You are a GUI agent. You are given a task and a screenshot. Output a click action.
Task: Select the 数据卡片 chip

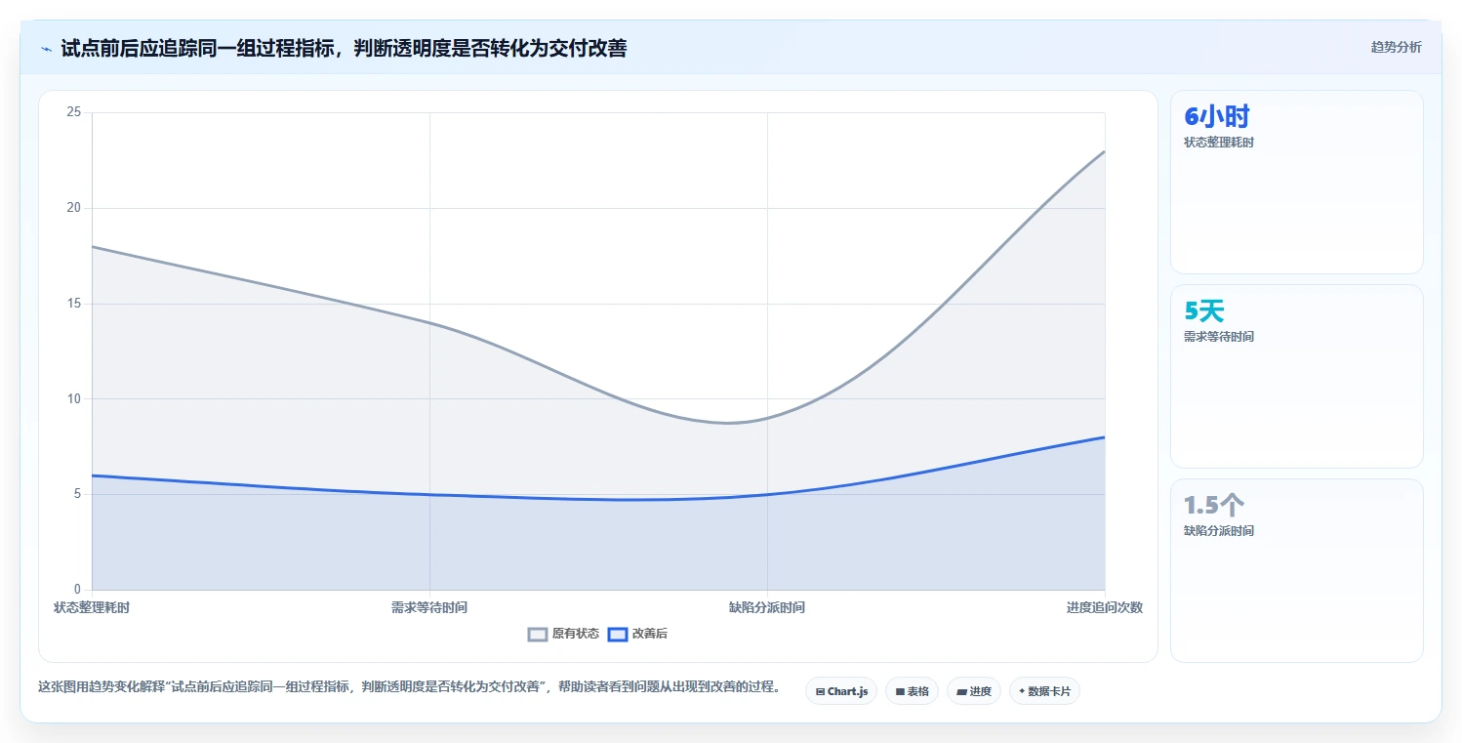[x=1044, y=691]
